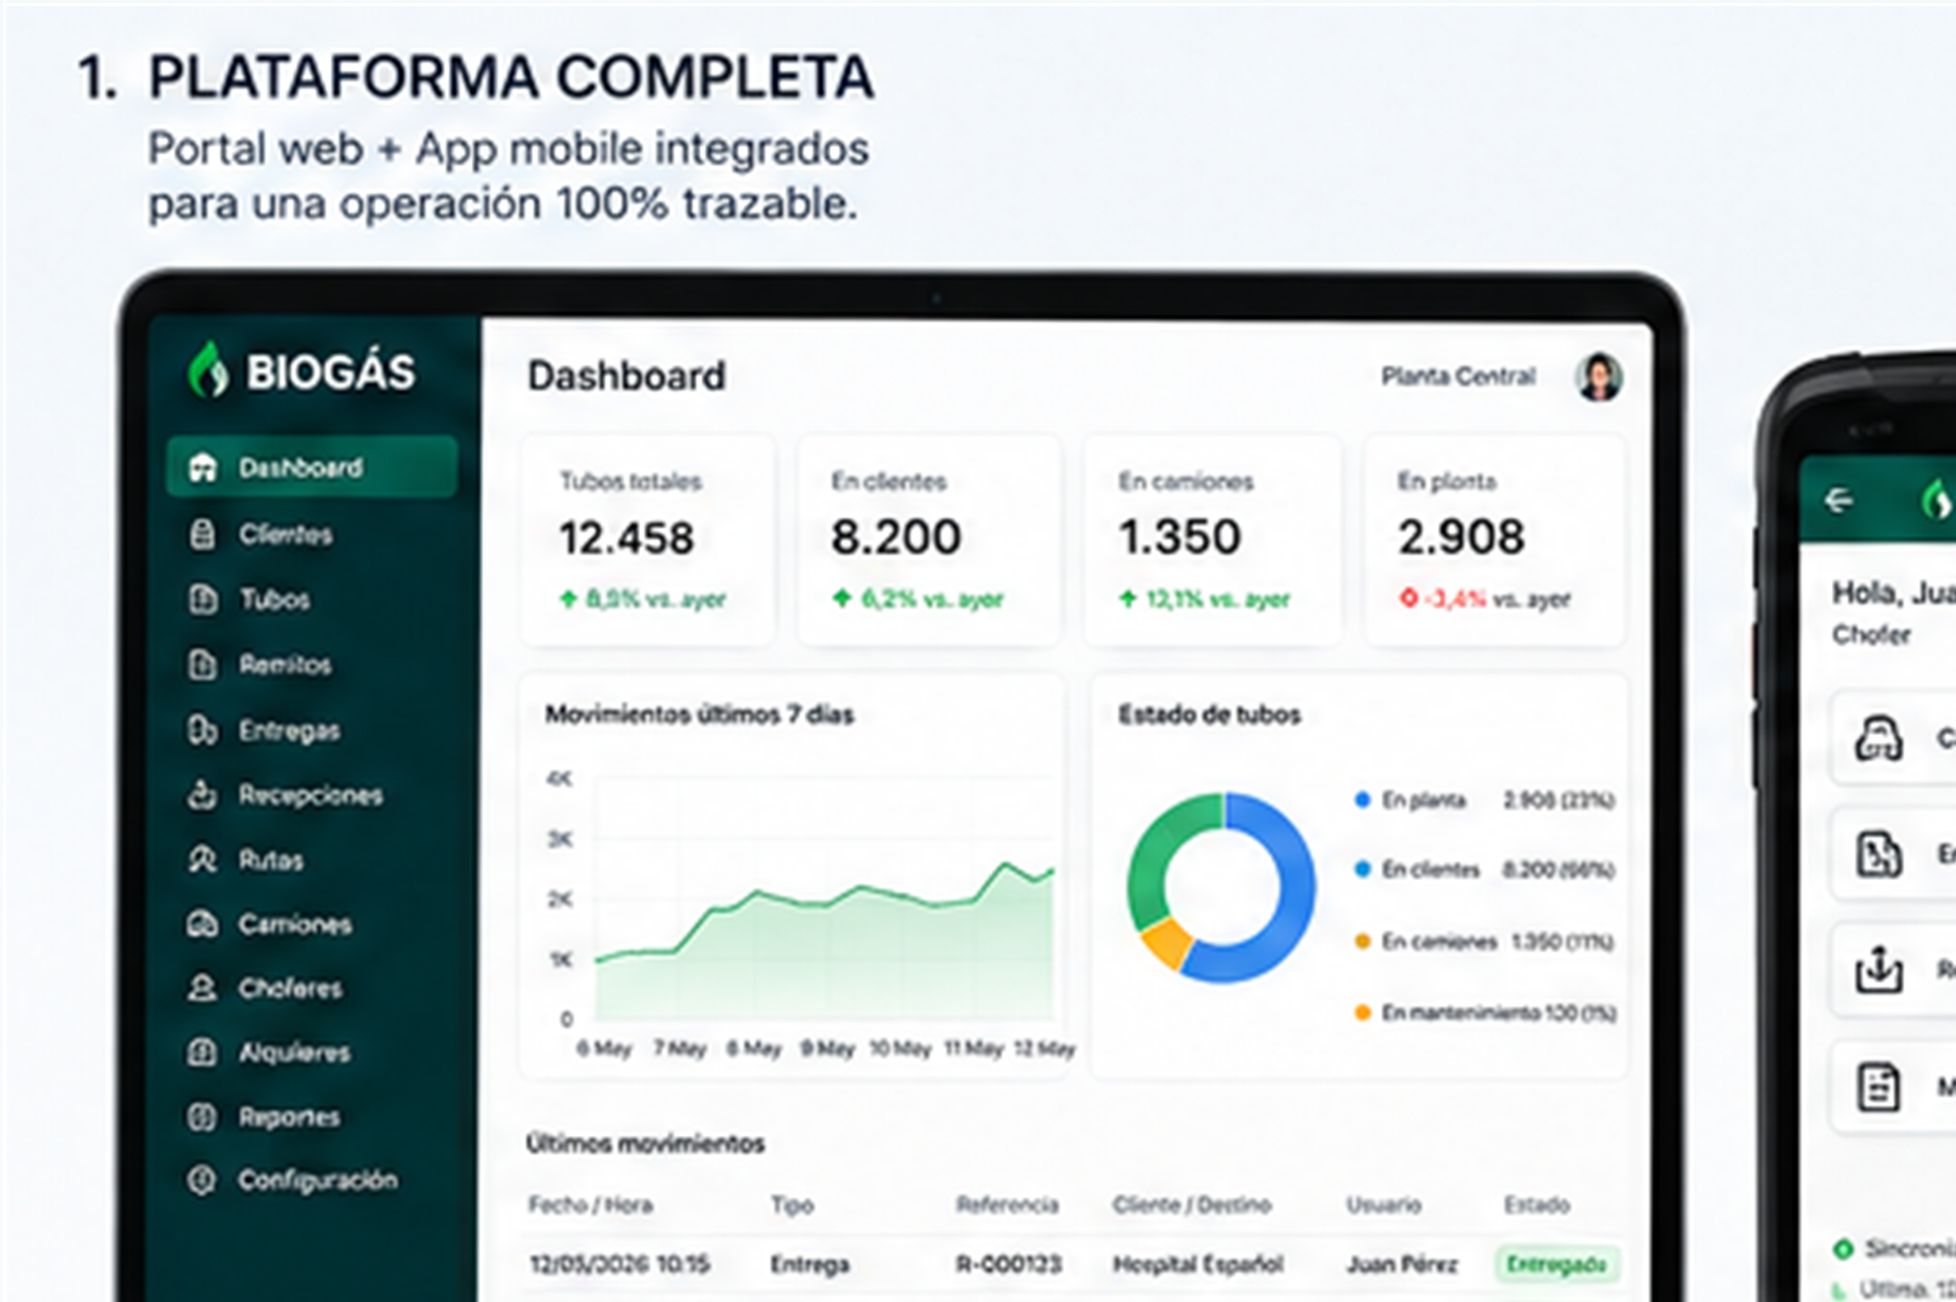
Task: Click the green up arrow 6,2%
Action: [x=841, y=598]
